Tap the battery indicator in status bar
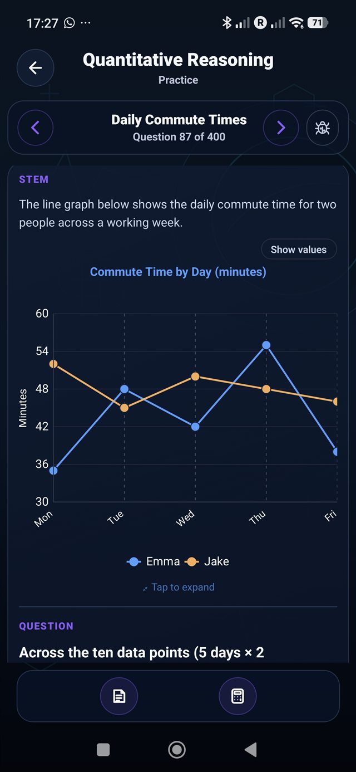Image resolution: width=356 pixels, height=772 pixels. tap(318, 23)
